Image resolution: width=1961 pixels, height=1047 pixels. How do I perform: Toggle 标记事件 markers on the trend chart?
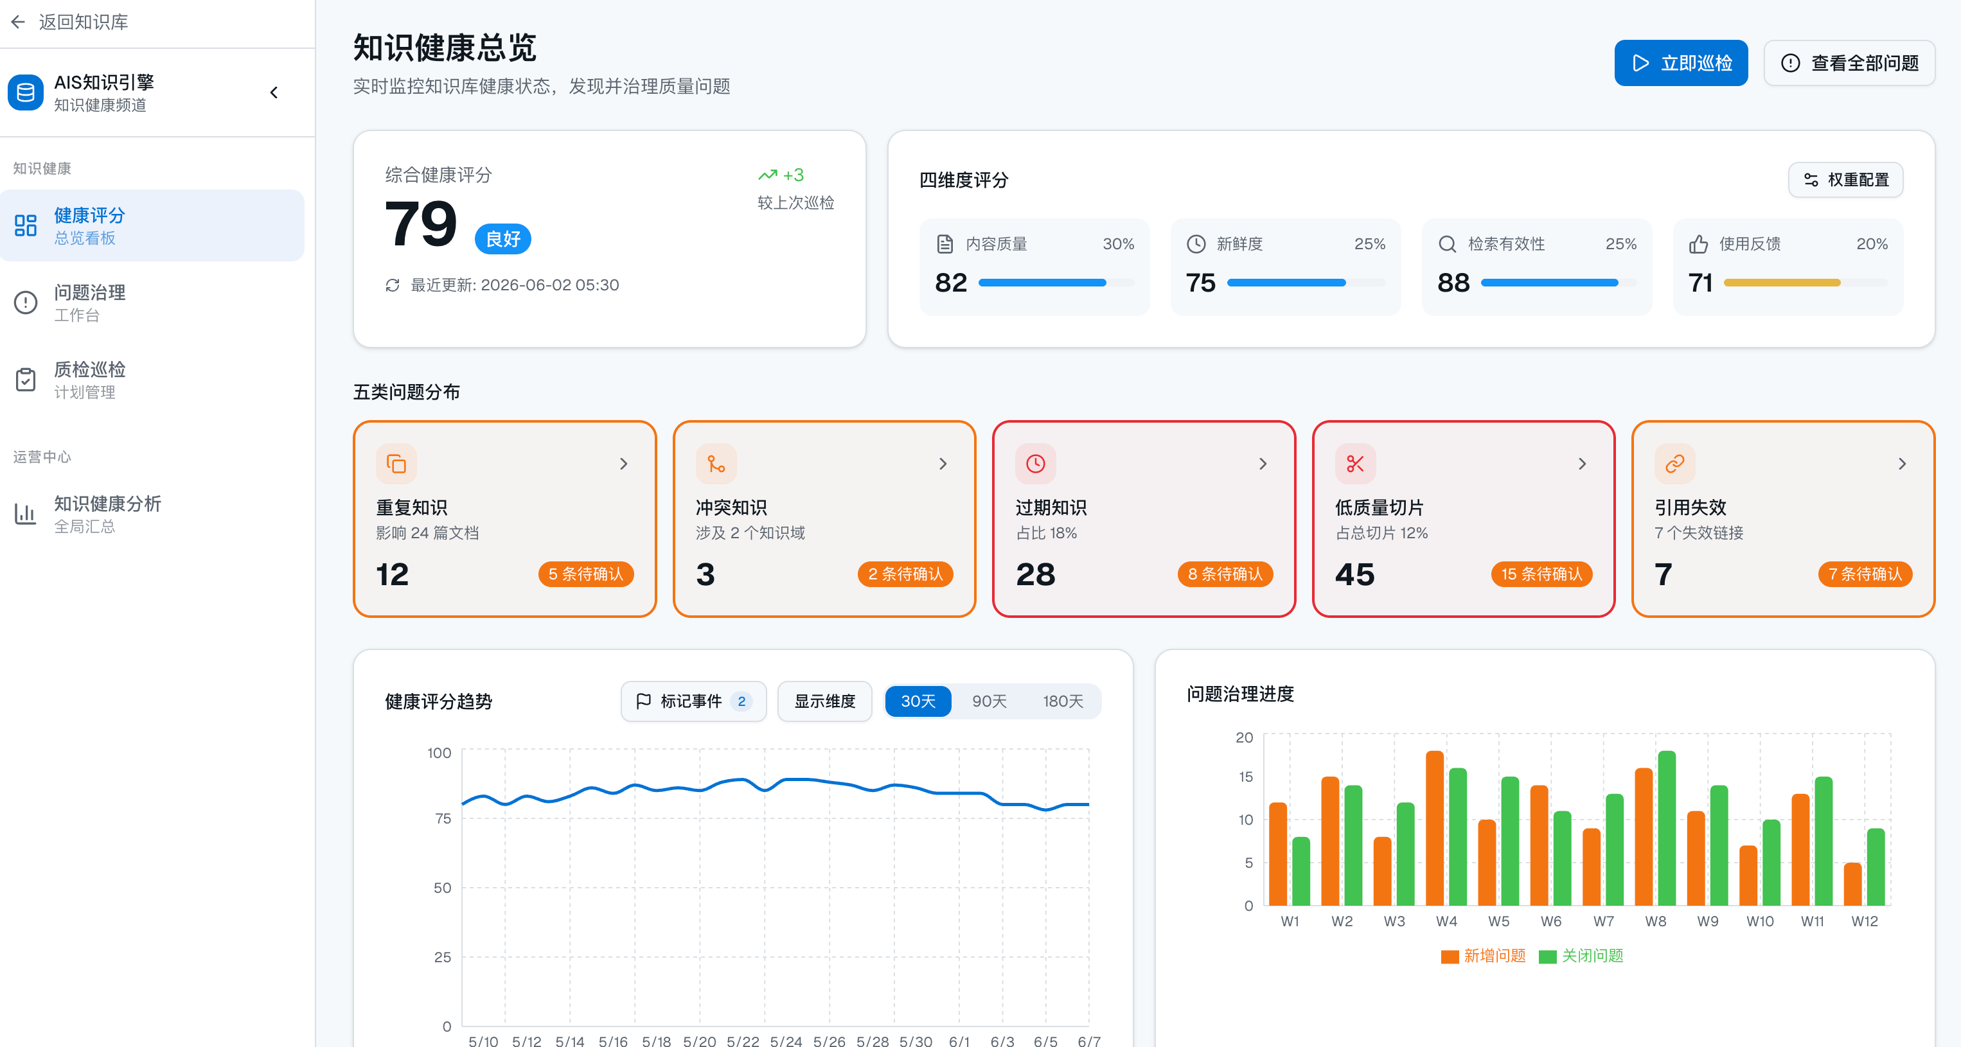click(693, 701)
